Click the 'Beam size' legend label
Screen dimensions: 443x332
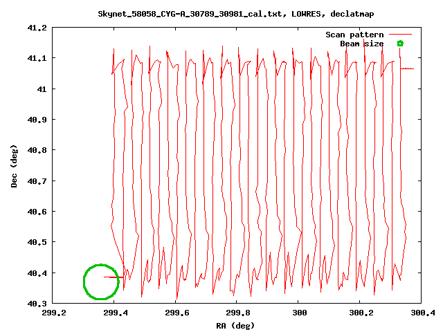click(362, 44)
